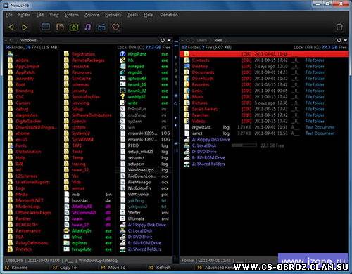Click the green camera toolbar icon
This screenshot has width=352, height=274.
pyautogui.click(x=74, y=27)
